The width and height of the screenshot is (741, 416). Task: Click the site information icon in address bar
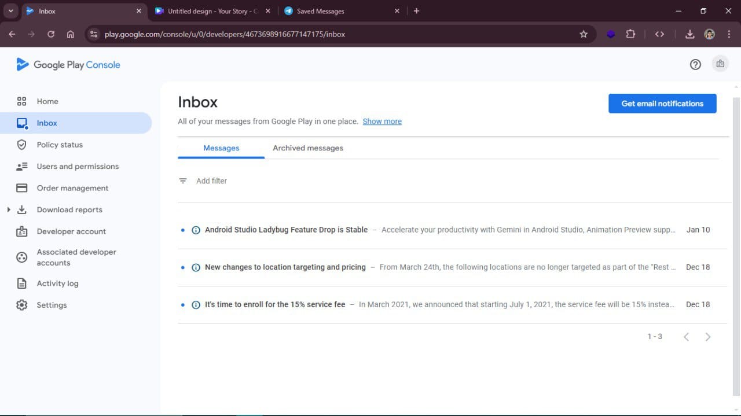coord(94,34)
